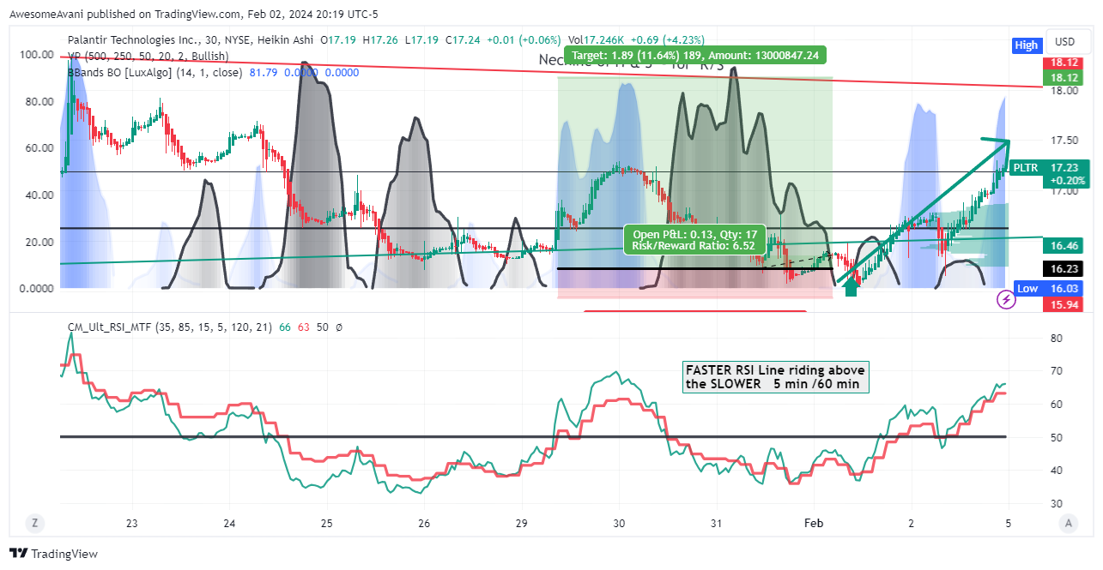The width and height of the screenshot is (1103, 570).
Task: Click the 16.03 low price value
Action: click(1065, 289)
